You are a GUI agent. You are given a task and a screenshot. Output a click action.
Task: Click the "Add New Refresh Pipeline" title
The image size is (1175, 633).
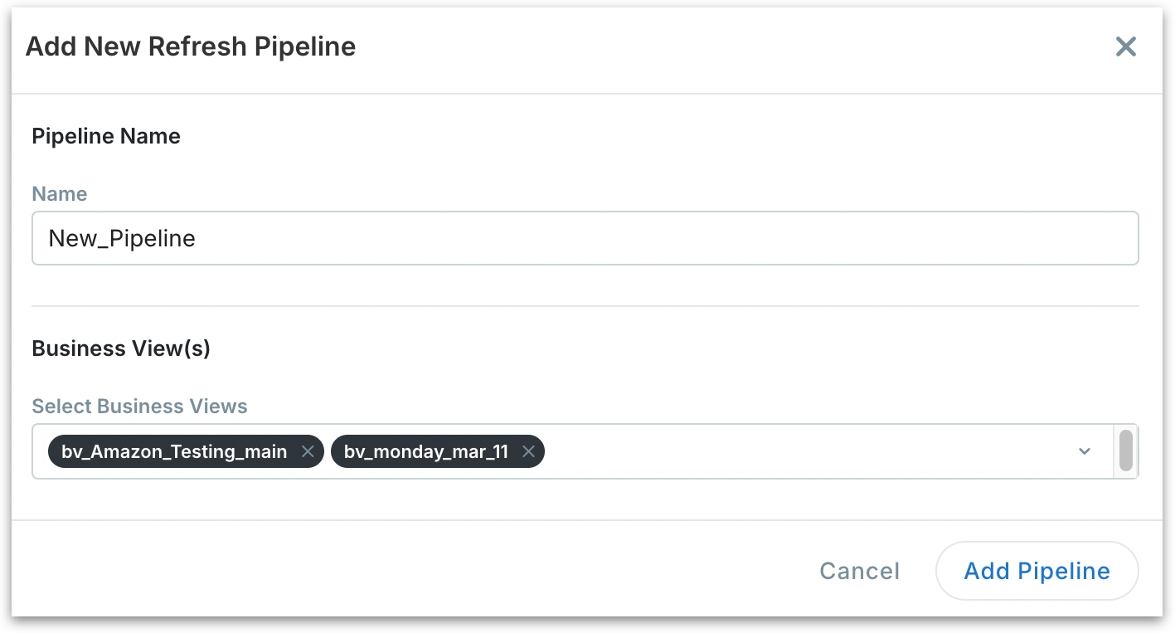coord(191,46)
